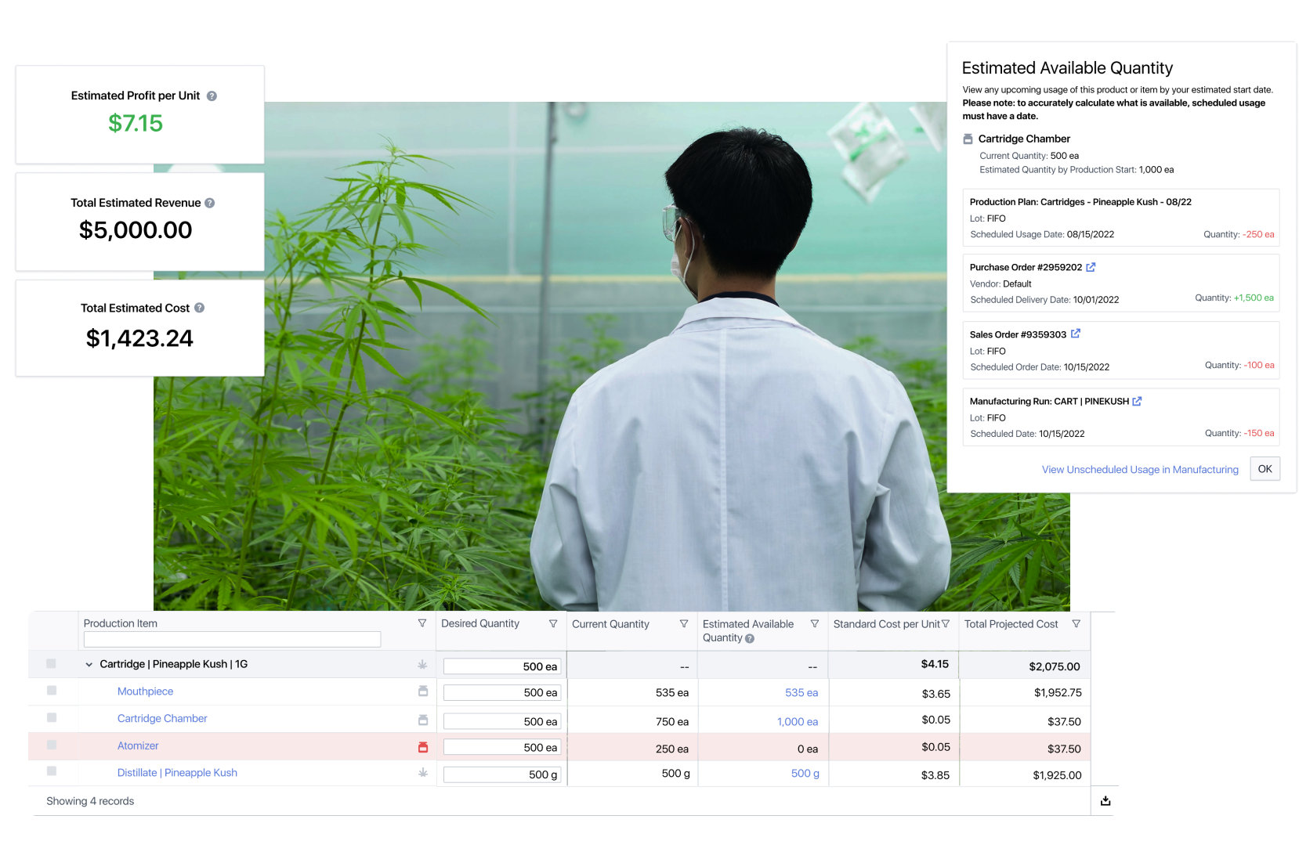Open help for Estimated Profit per Unit
The width and height of the screenshot is (1299, 841).
tap(212, 96)
